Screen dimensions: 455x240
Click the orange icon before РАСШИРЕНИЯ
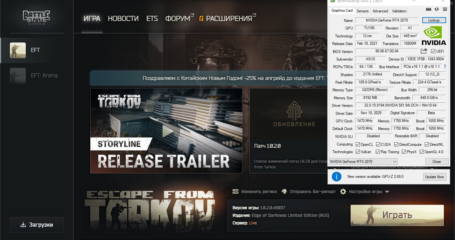[x=201, y=19]
